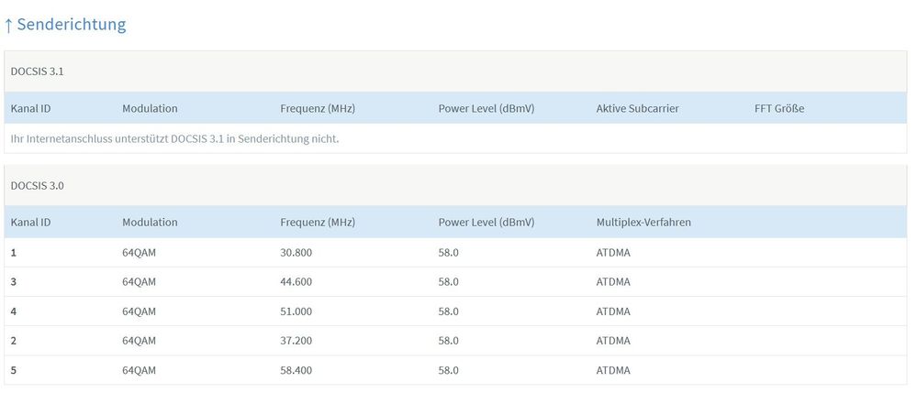Click the Senderichtung heading
Viewport: 917px width, 393px height.
click(71, 25)
